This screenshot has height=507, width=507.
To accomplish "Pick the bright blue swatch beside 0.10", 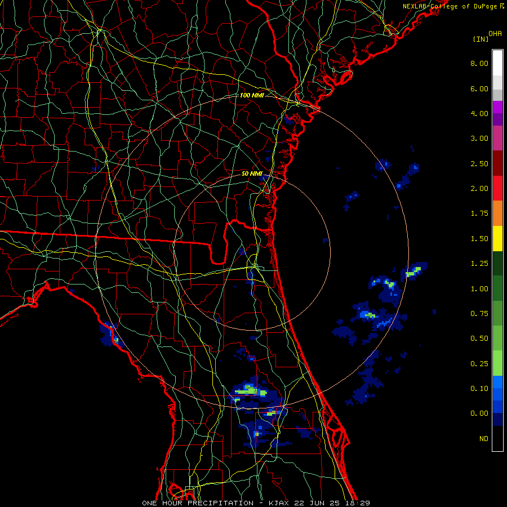I will pos(497,382).
